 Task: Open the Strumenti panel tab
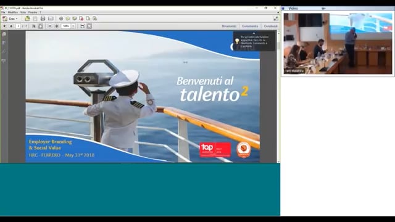229,26
